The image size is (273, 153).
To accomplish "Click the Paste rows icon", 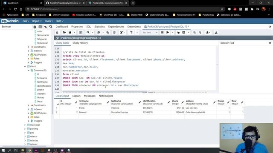I will (x=107, y=32).
